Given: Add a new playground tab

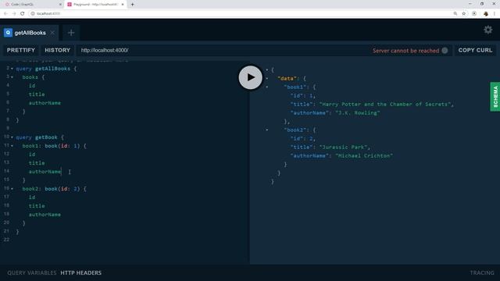Looking at the screenshot, I should [x=71, y=33].
